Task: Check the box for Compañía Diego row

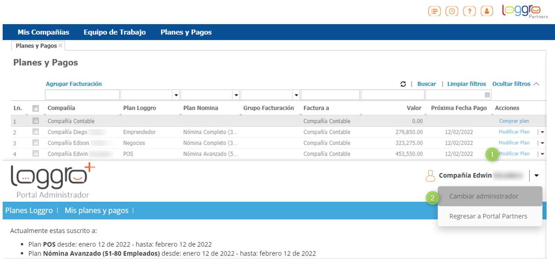Action: click(36, 132)
